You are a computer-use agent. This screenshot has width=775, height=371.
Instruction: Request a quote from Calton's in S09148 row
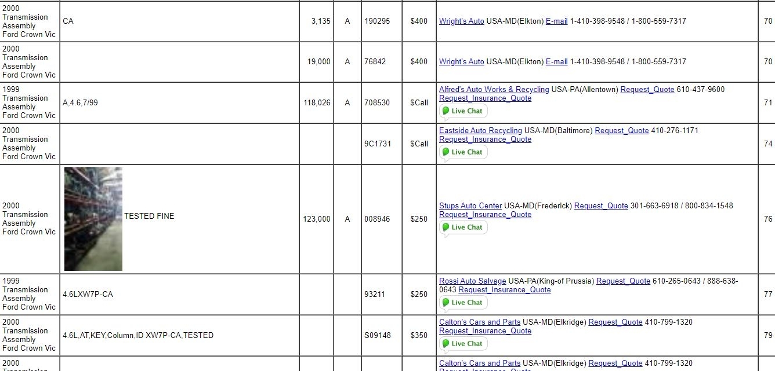tap(615, 322)
